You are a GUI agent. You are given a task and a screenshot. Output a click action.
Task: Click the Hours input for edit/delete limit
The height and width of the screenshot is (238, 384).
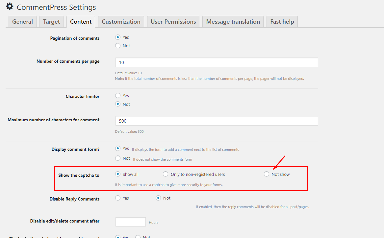[x=131, y=222]
